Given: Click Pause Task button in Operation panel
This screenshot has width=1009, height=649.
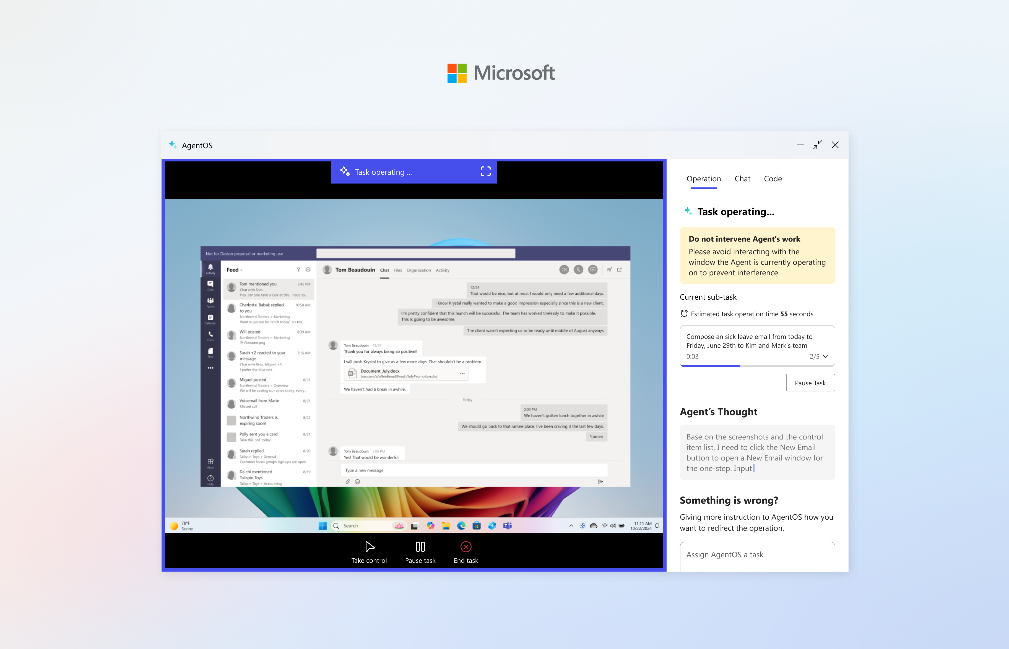Looking at the screenshot, I should tap(810, 383).
